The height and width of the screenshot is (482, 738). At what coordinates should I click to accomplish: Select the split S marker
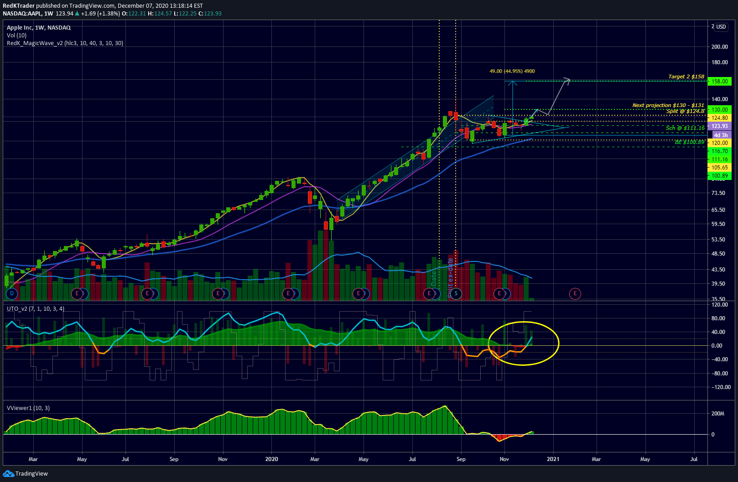point(456,294)
